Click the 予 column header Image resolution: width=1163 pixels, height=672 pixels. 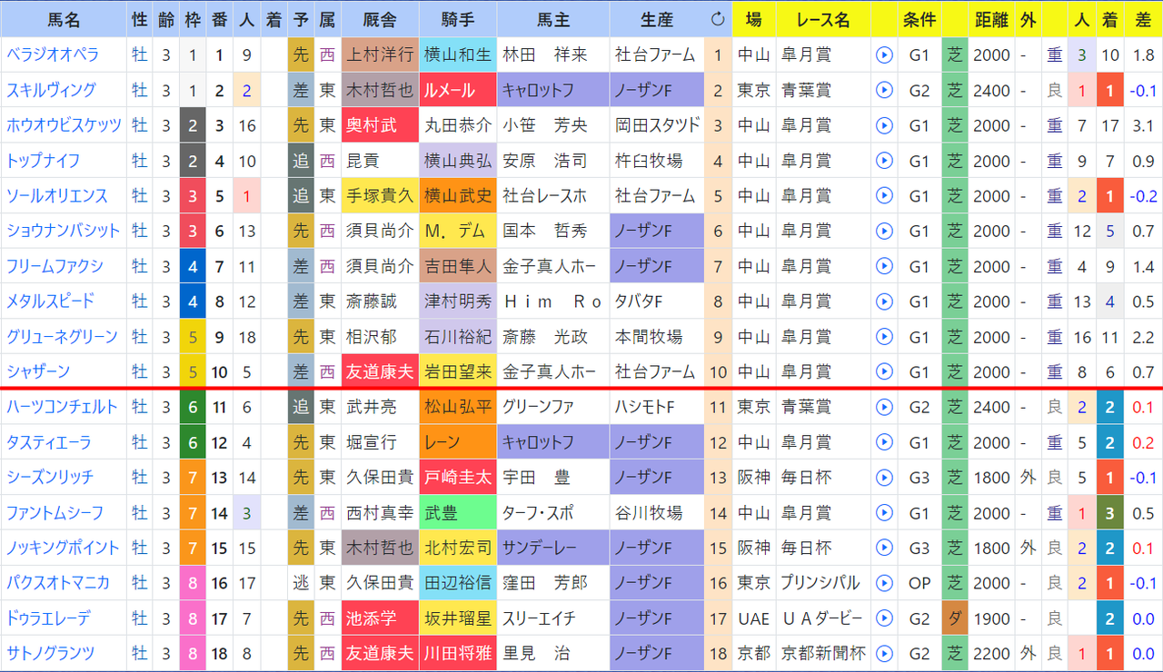tap(301, 19)
